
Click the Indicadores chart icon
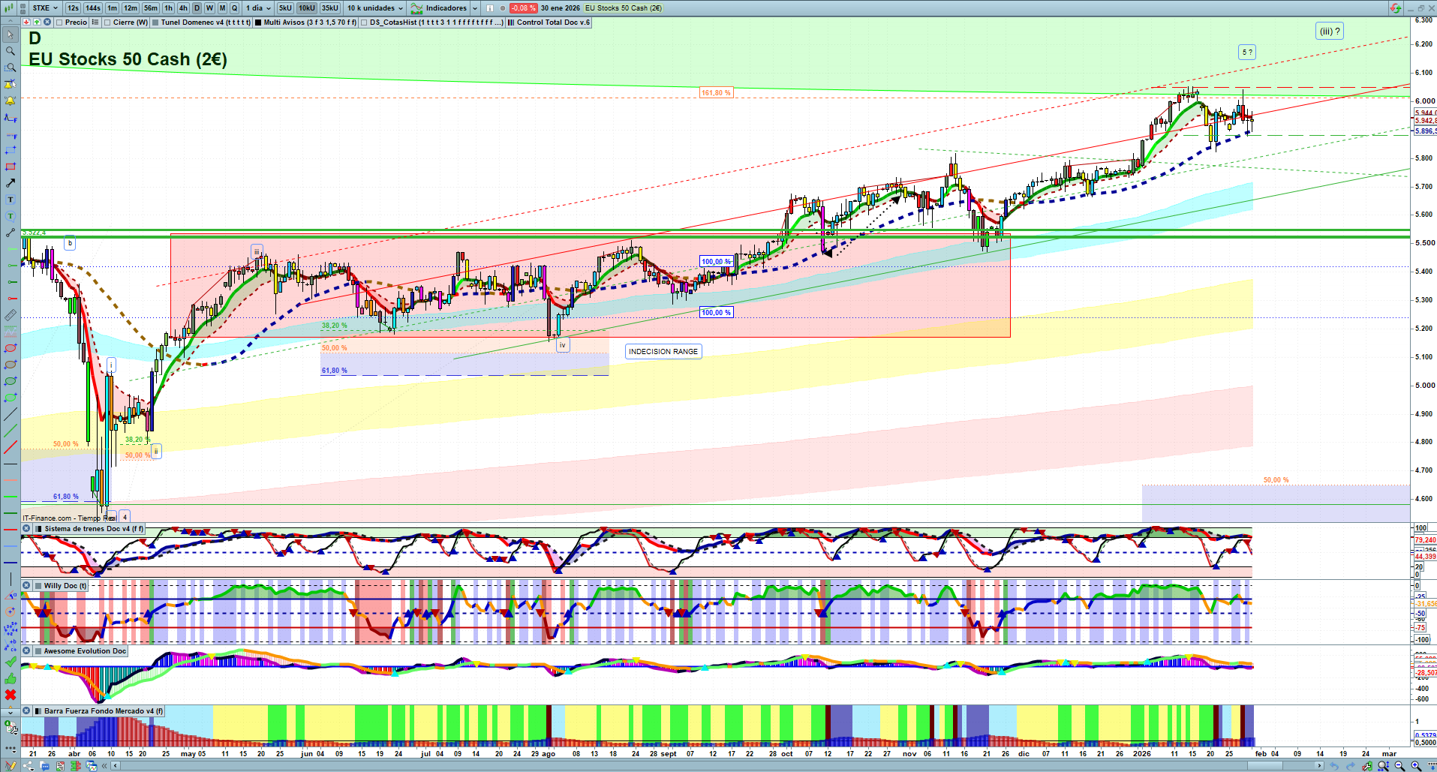[416, 8]
